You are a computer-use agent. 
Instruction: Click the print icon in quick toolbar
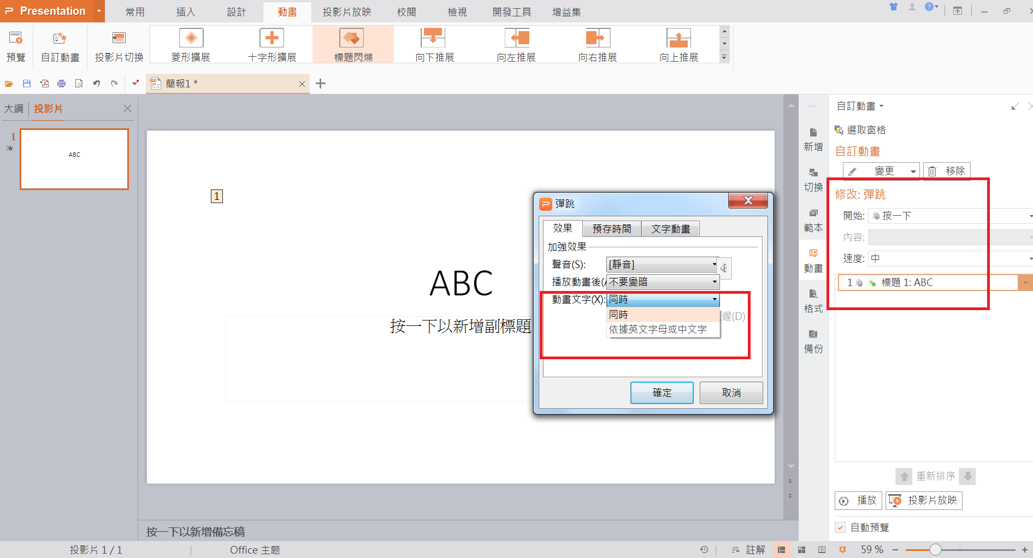61,84
